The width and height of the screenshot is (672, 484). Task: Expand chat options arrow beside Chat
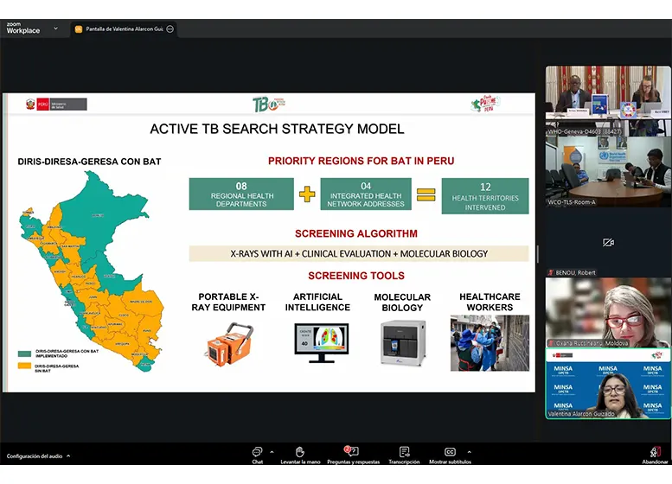pyautogui.click(x=272, y=451)
